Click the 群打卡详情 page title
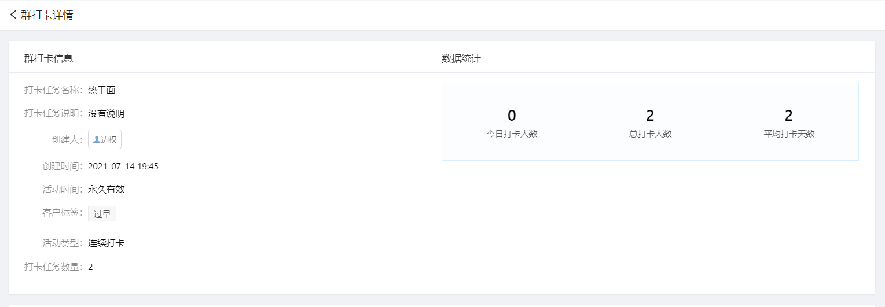 47,15
